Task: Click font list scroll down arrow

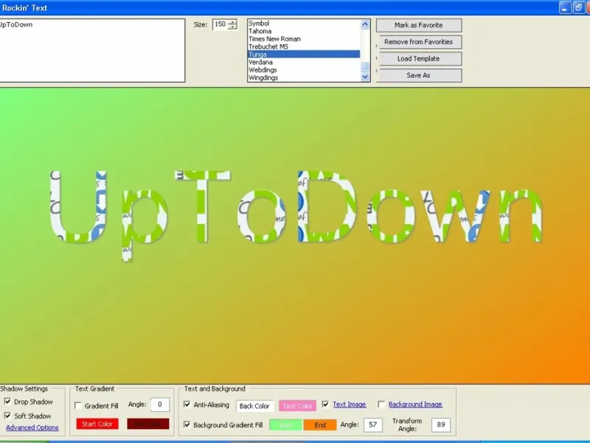Action: click(365, 77)
